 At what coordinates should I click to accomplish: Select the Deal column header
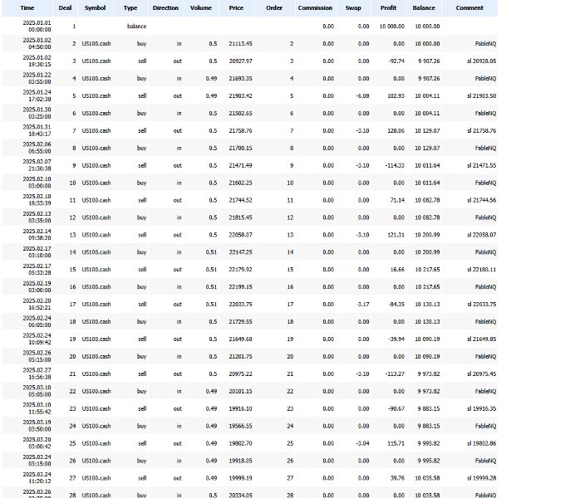(65, 8)
